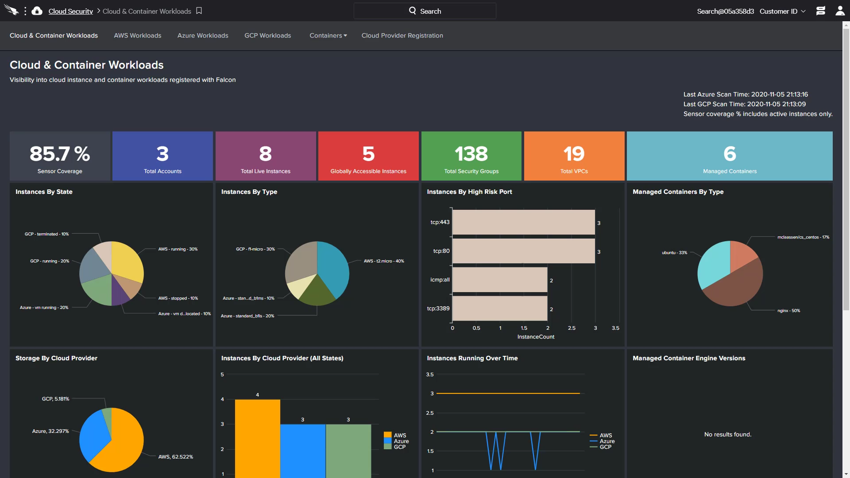This screenshot has height=478, width=850.
Task: Click Cloud Provider Registration link
Action: click(402, 35)
